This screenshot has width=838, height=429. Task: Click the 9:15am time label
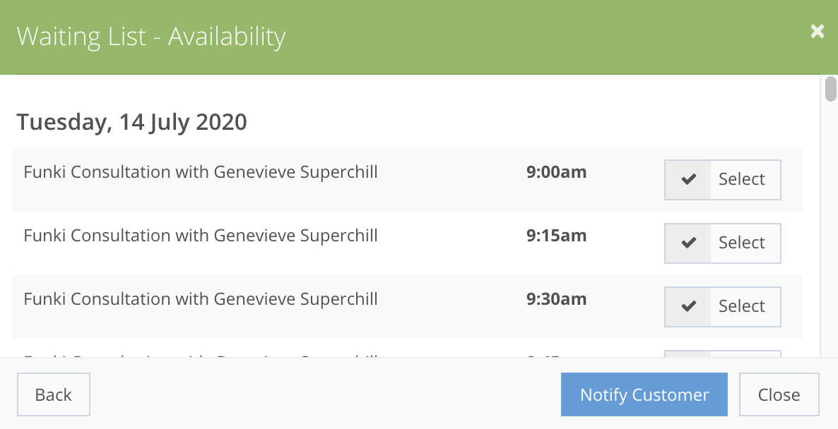(x=556, y=236)
